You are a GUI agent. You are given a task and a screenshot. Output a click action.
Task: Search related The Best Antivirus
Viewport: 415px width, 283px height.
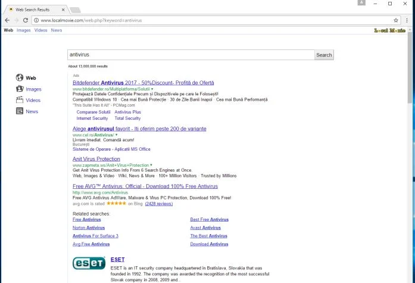(x=209, y=236)
